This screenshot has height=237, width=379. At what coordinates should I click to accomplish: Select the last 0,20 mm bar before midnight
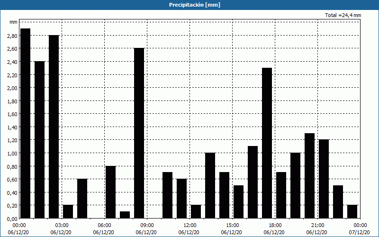point(352,211)
